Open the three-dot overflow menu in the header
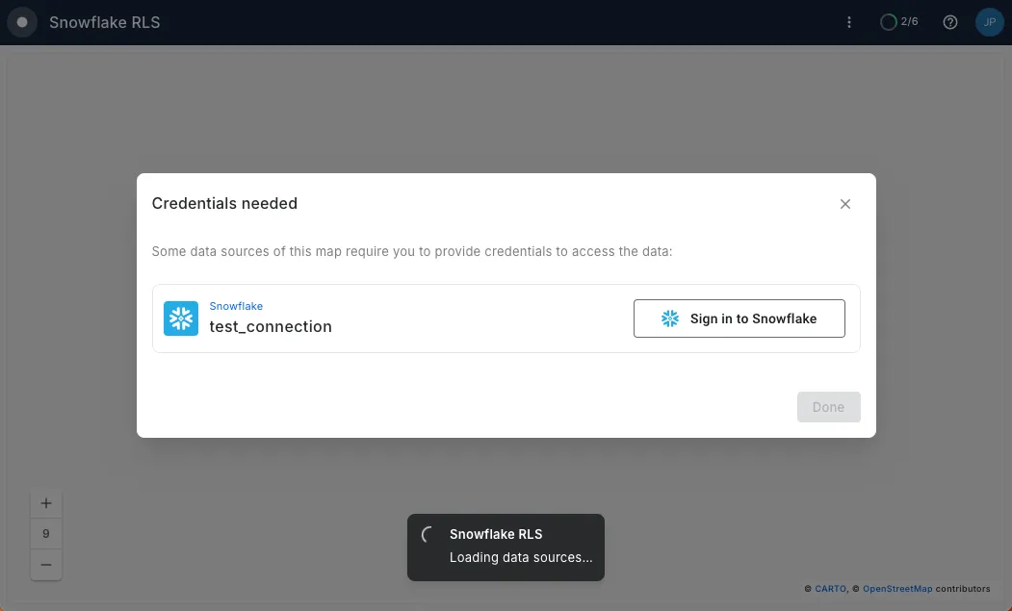The image size is (1012, 611). pyautogui.click(x=848, y=21)
